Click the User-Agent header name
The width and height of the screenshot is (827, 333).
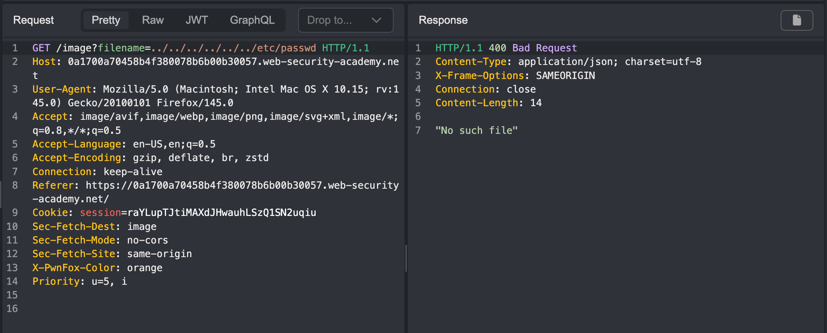click(62, 89)
